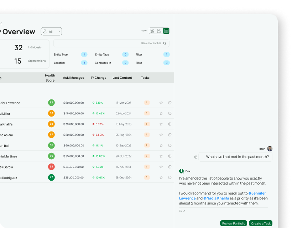
Task: Sort by the Last Contact column header
Action: click(x=122, y=78)
